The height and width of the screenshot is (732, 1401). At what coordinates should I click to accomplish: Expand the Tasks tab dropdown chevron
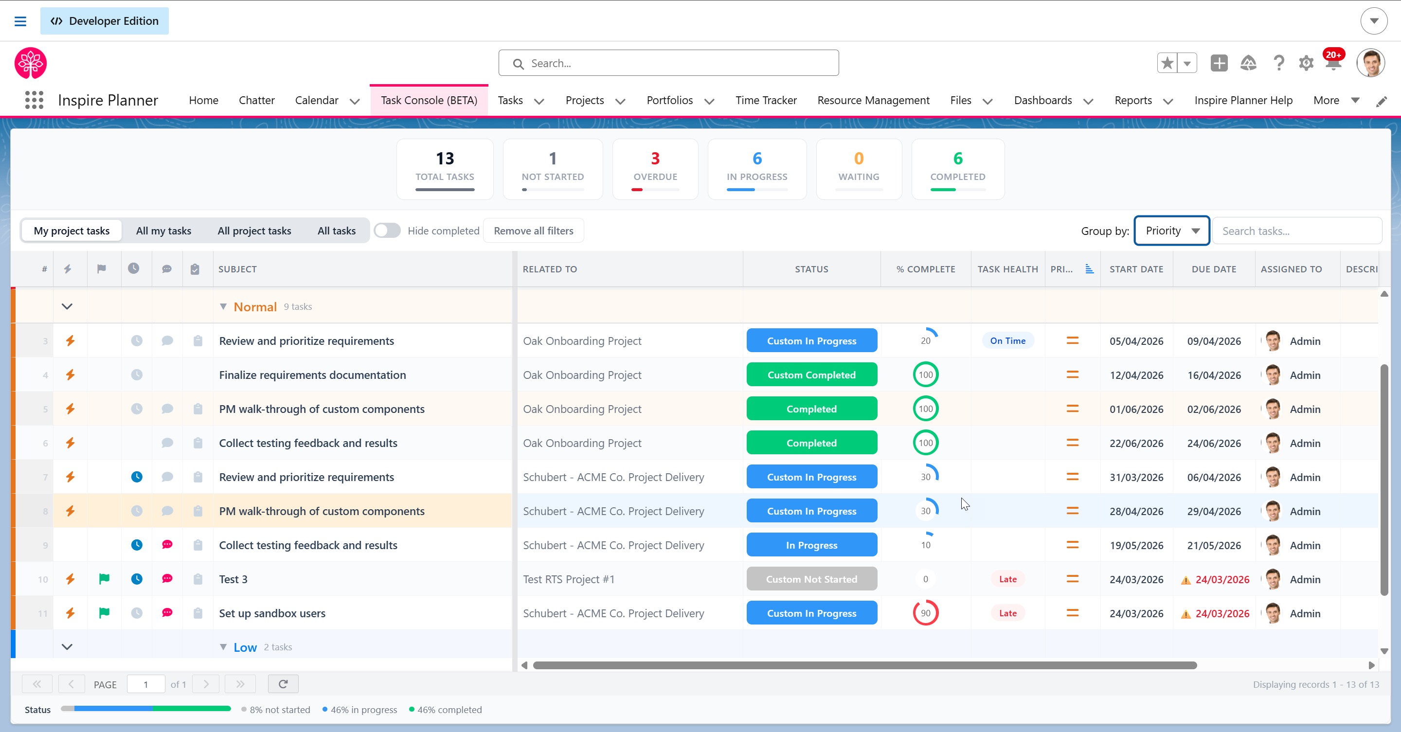coord(539,101)
